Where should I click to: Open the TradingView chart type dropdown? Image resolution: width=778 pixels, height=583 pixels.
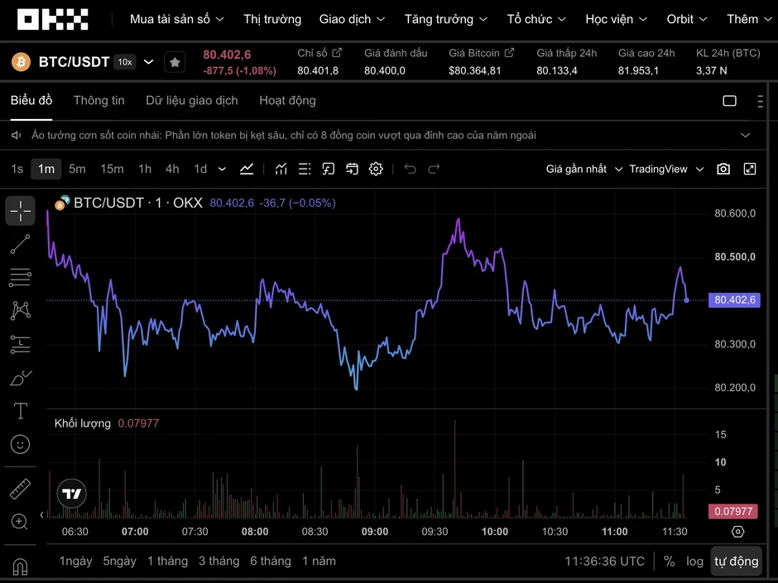[x=666, y=169]
